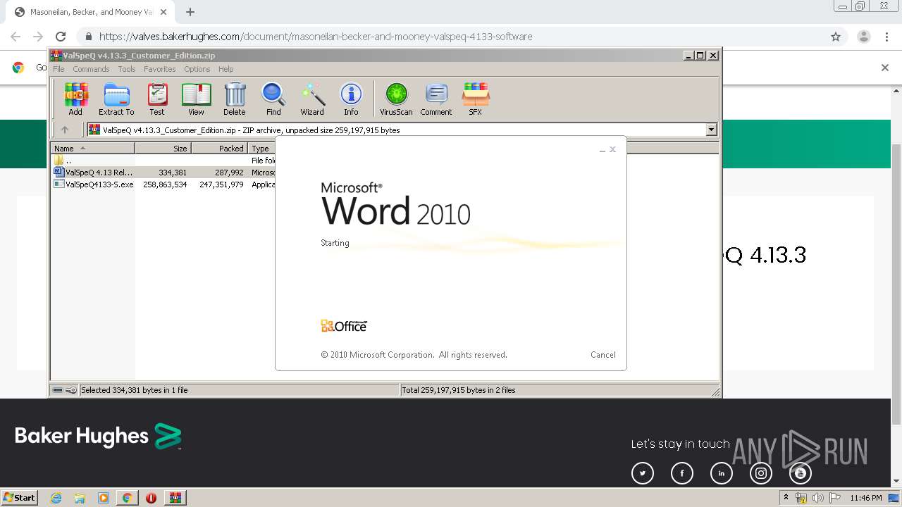Viewport: 902px width, 507px height.
Task: Open WinRAR File menu
Action: [58, 69]
